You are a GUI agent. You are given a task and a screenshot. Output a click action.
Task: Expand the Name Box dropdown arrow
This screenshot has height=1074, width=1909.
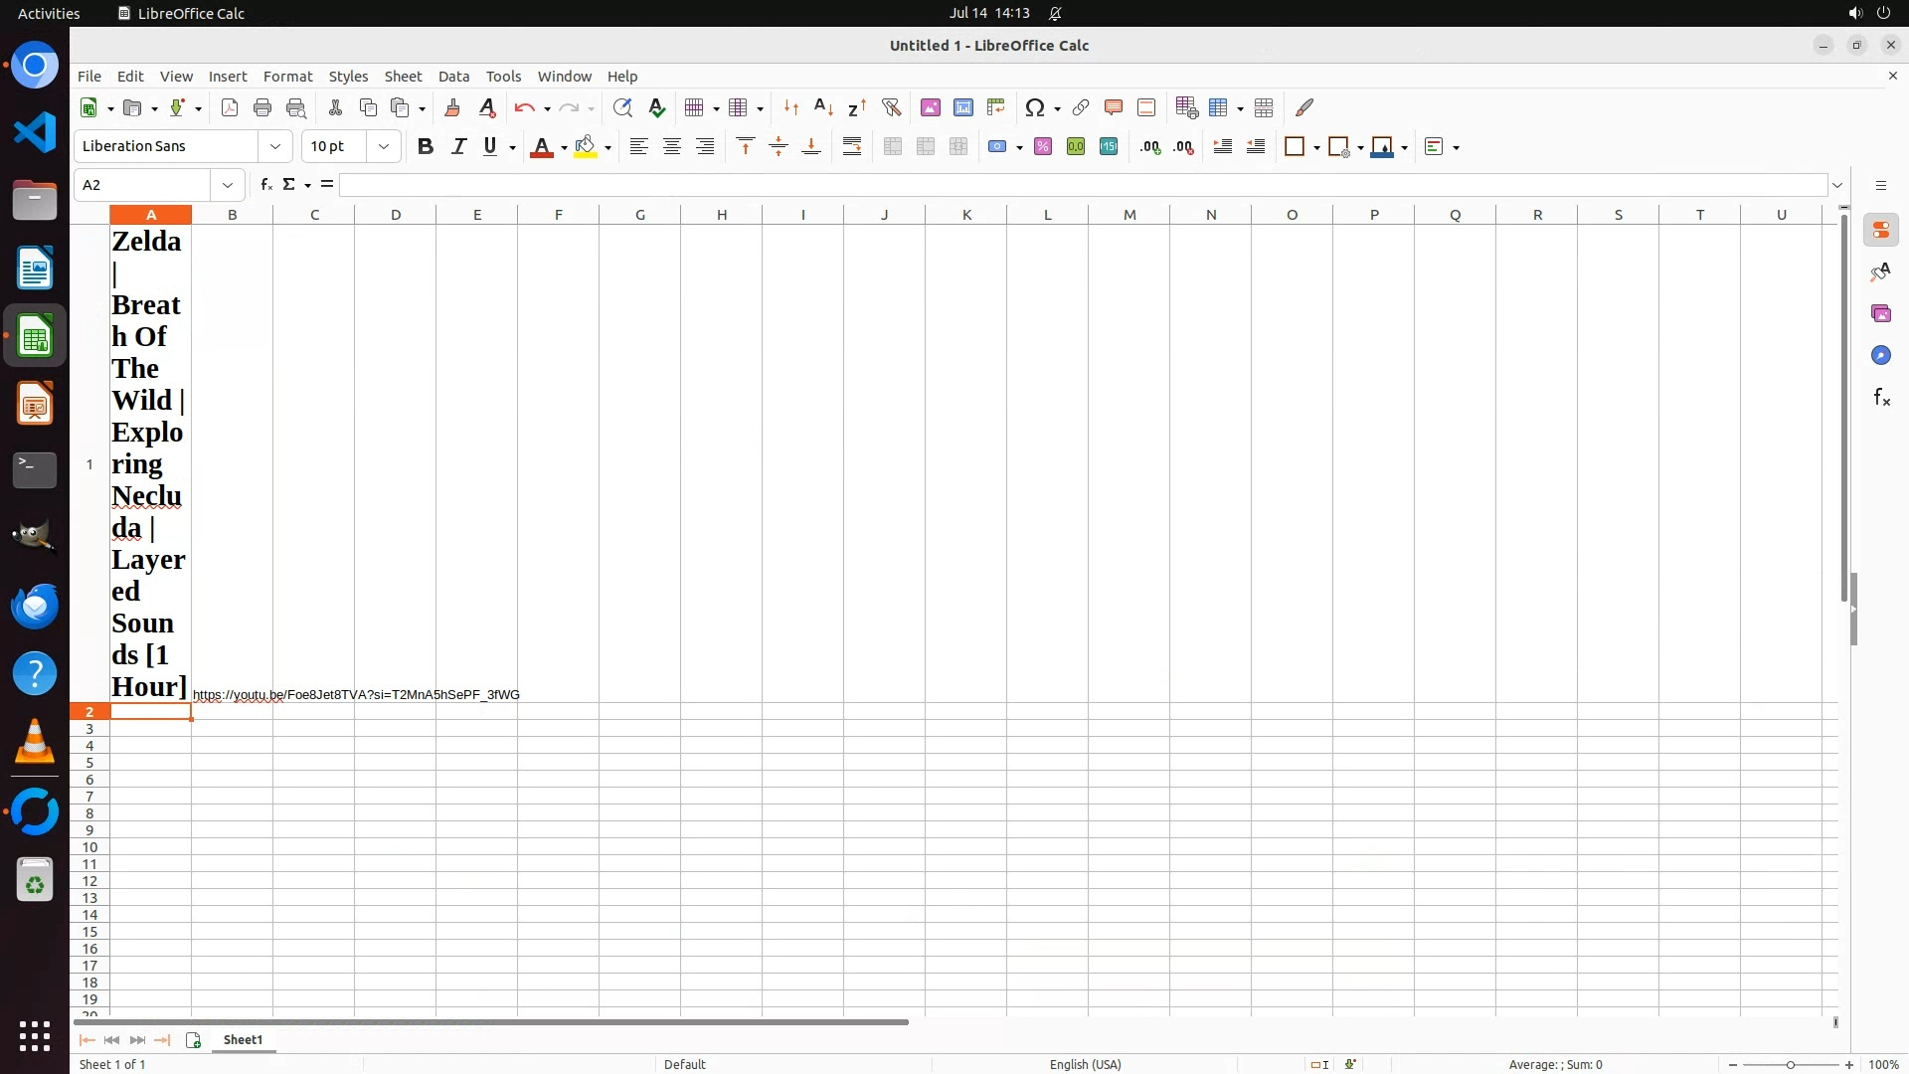[x=228, y=185]
